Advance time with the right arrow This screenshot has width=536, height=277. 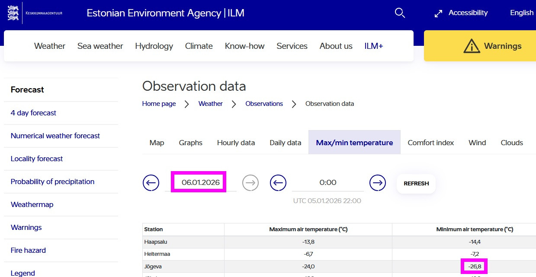pyautogui.click(x=378, y=183)
